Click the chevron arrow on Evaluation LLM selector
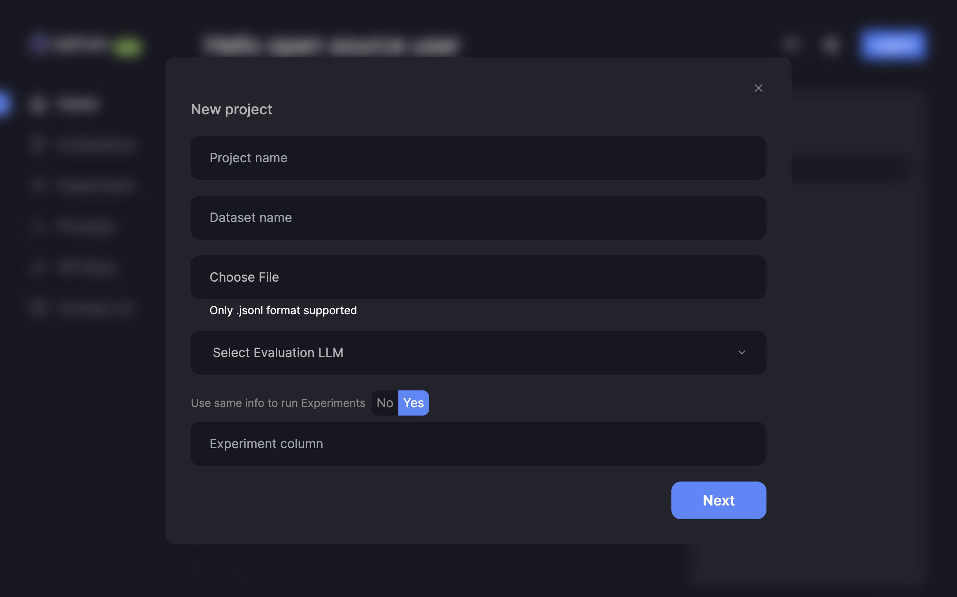Viewport: 957px width, 597px height. pyautogui.click(x=741, y=352)
